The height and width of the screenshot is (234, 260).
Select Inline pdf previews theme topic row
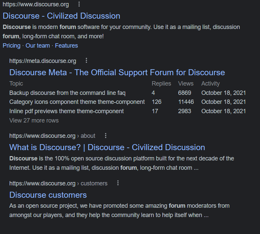(66, 111)
